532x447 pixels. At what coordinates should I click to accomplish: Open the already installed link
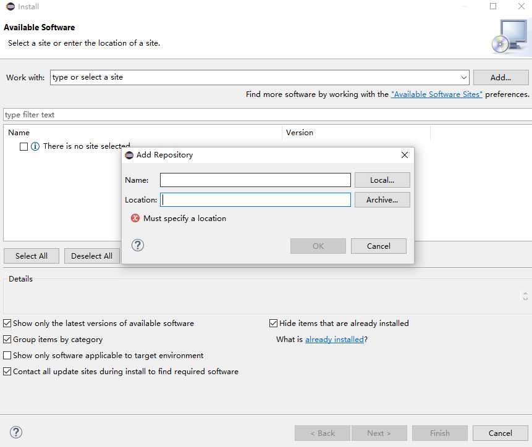(334, 339)
